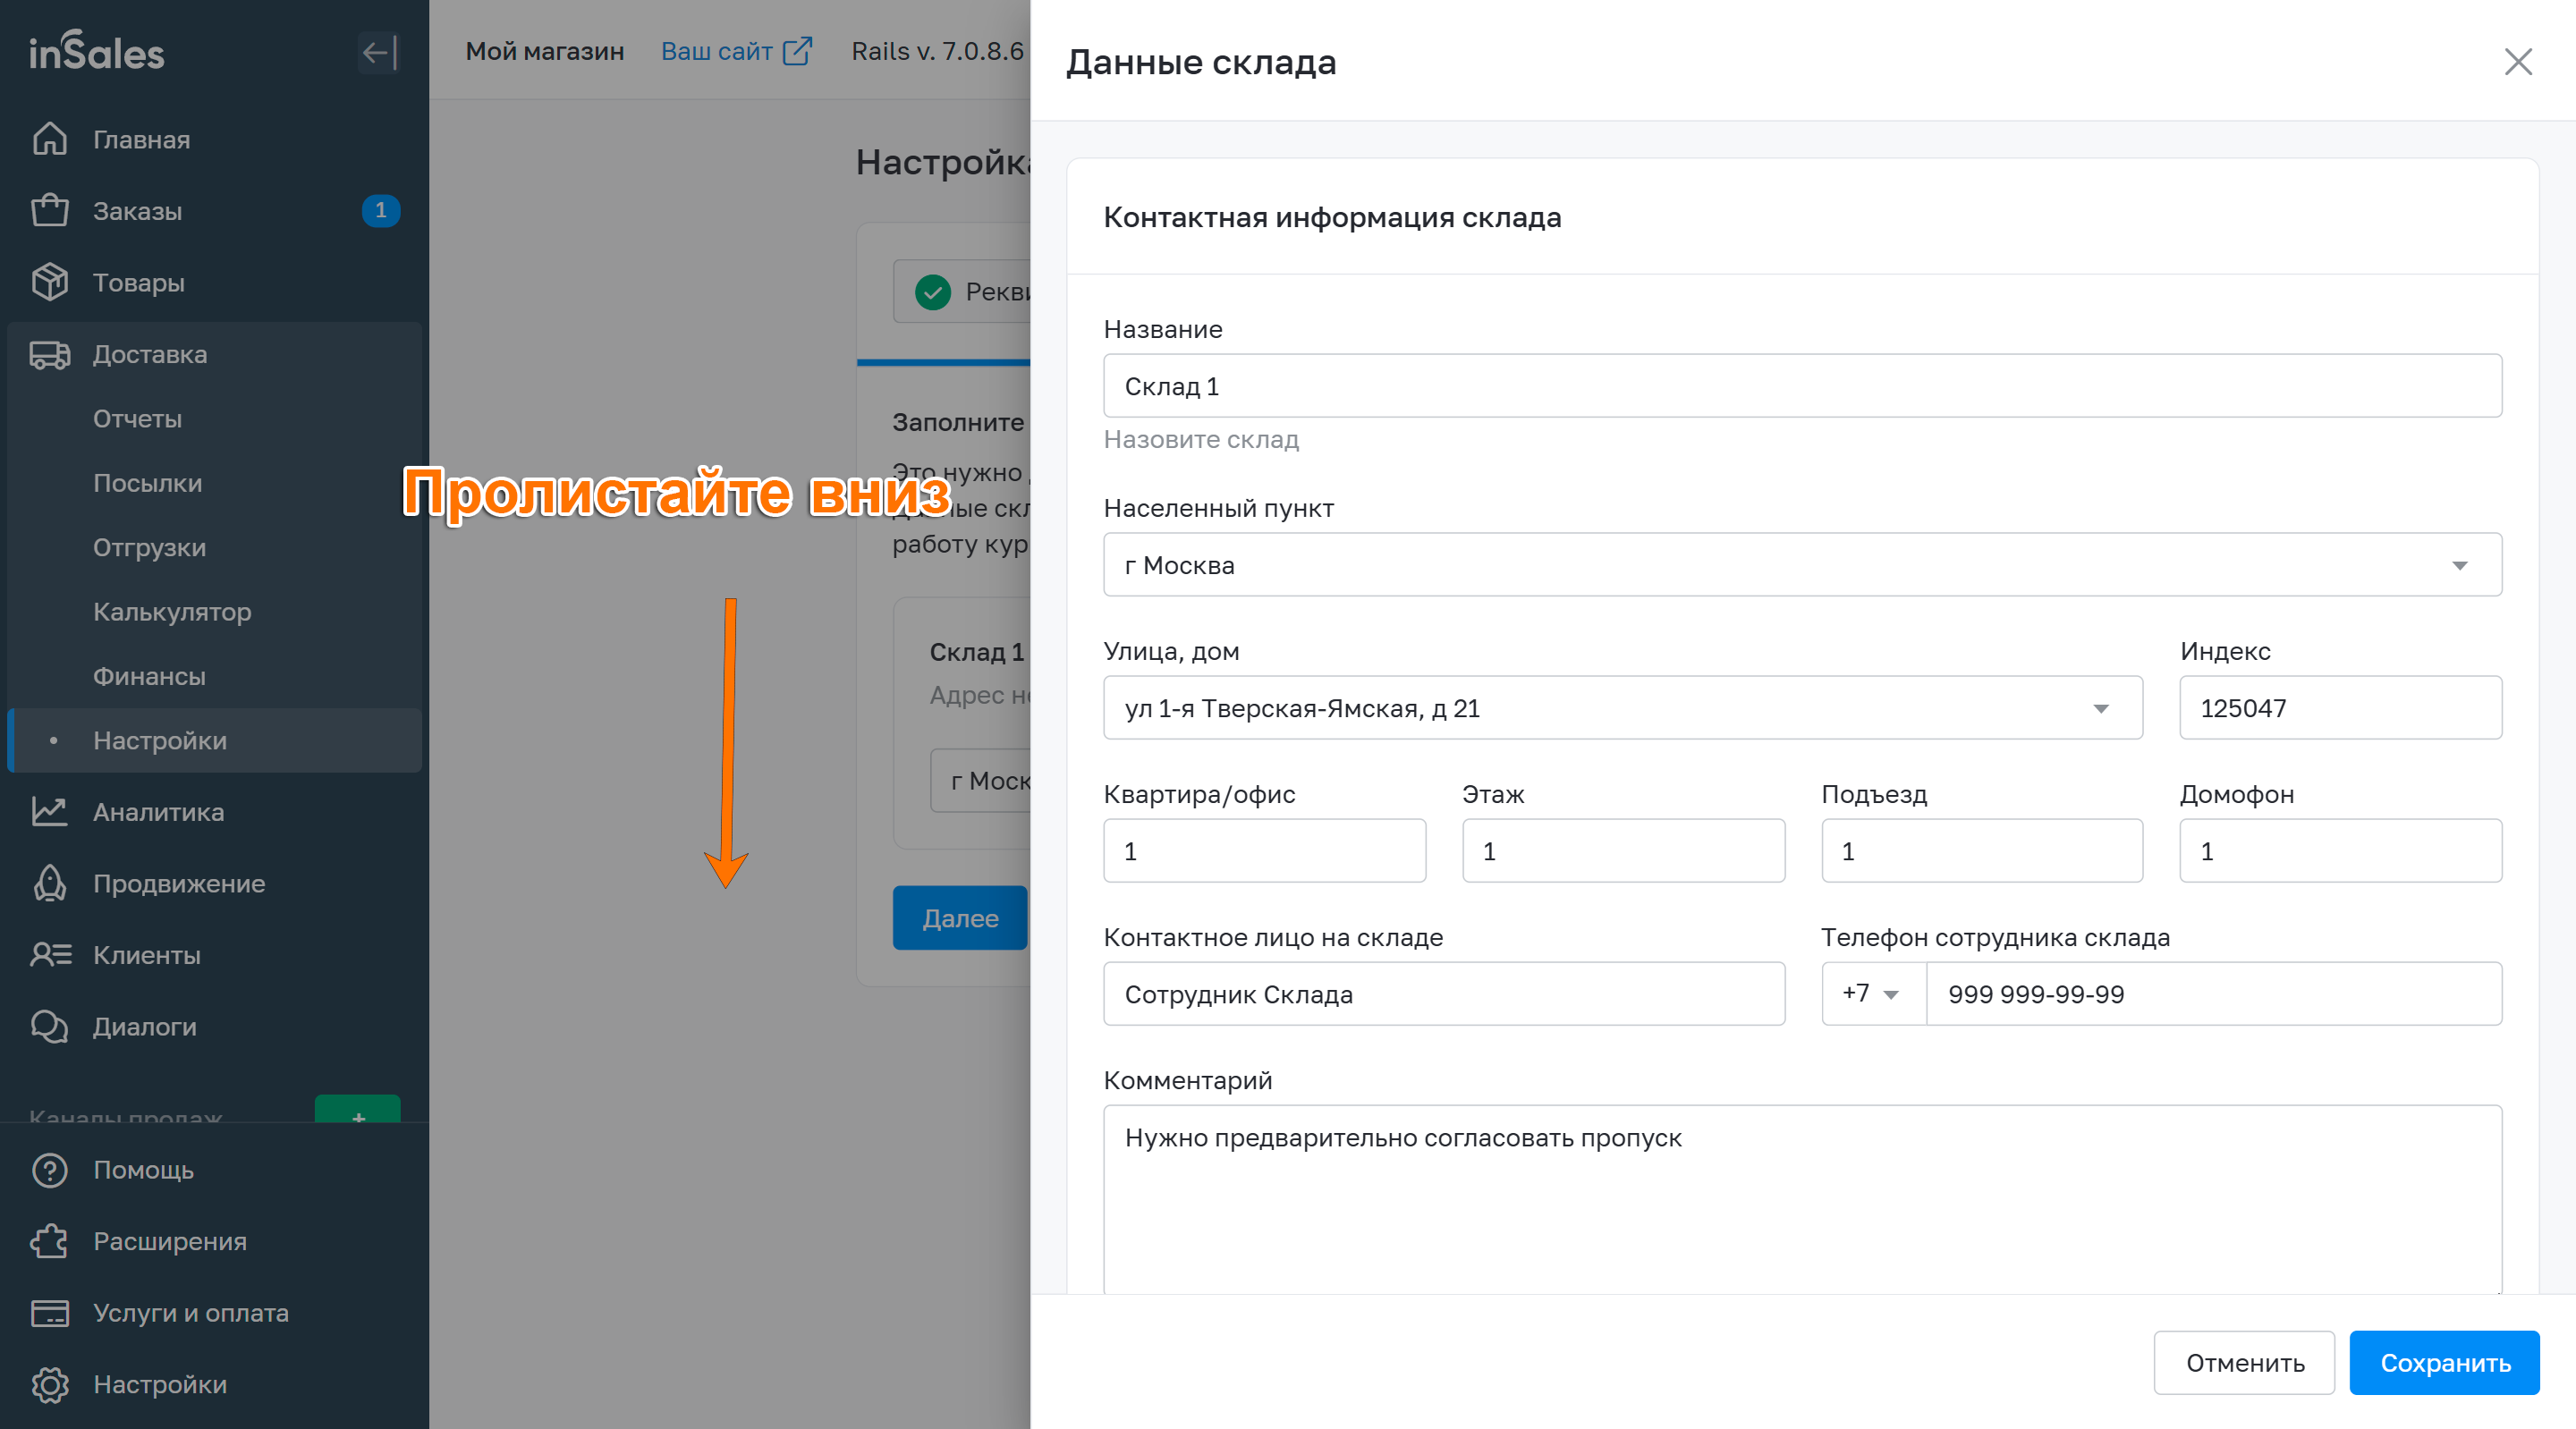Select Калькулятор in Доставка menu

pos(172,611)
